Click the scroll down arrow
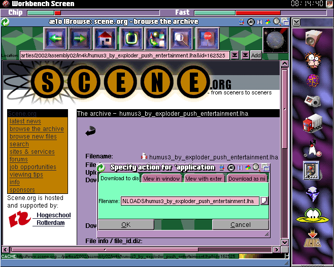This screenshot has width=334, height=267. click(x=285, y=242)
